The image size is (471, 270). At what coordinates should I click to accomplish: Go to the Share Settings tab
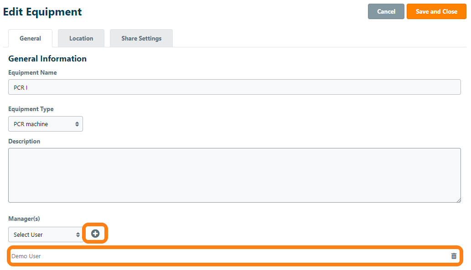(x=141, y=39)
